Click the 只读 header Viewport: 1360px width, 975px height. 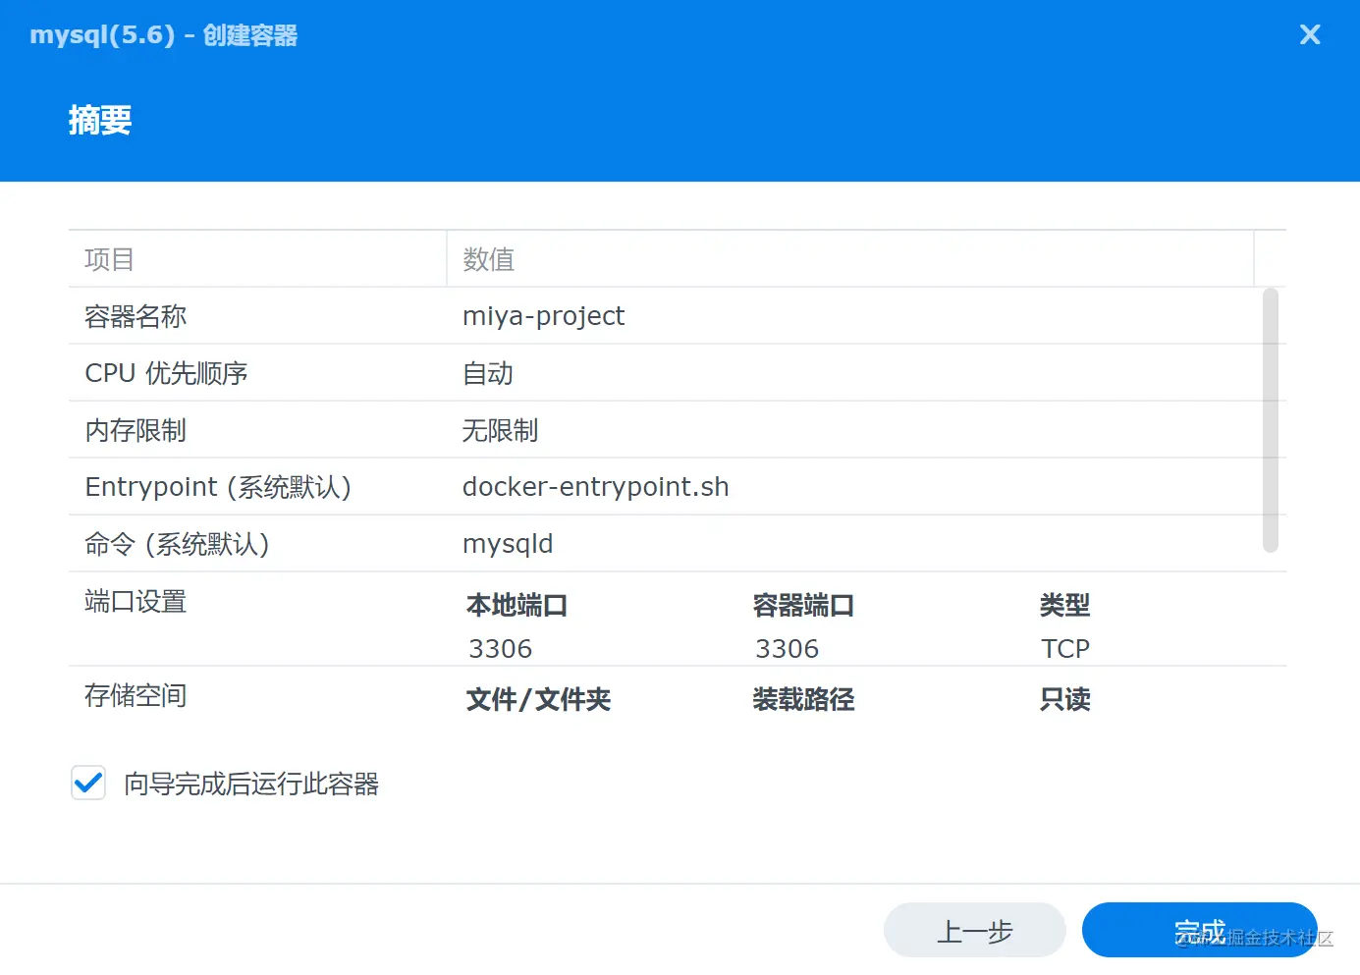click(1065, 699)
